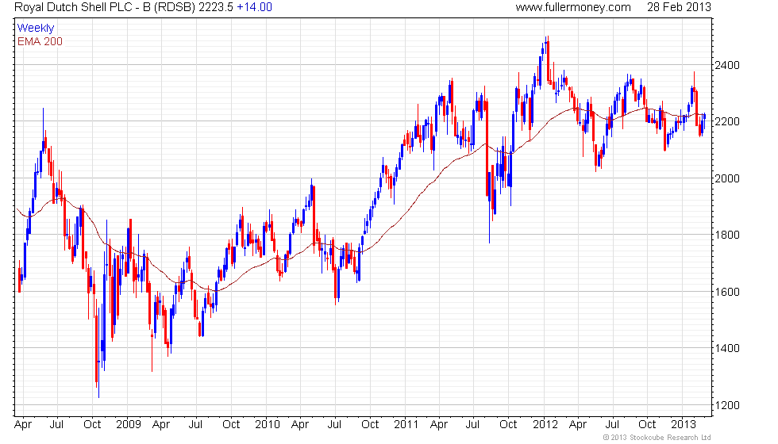Click the 2011 year label on time axis

pyautogui.click(x=406, y=425)
